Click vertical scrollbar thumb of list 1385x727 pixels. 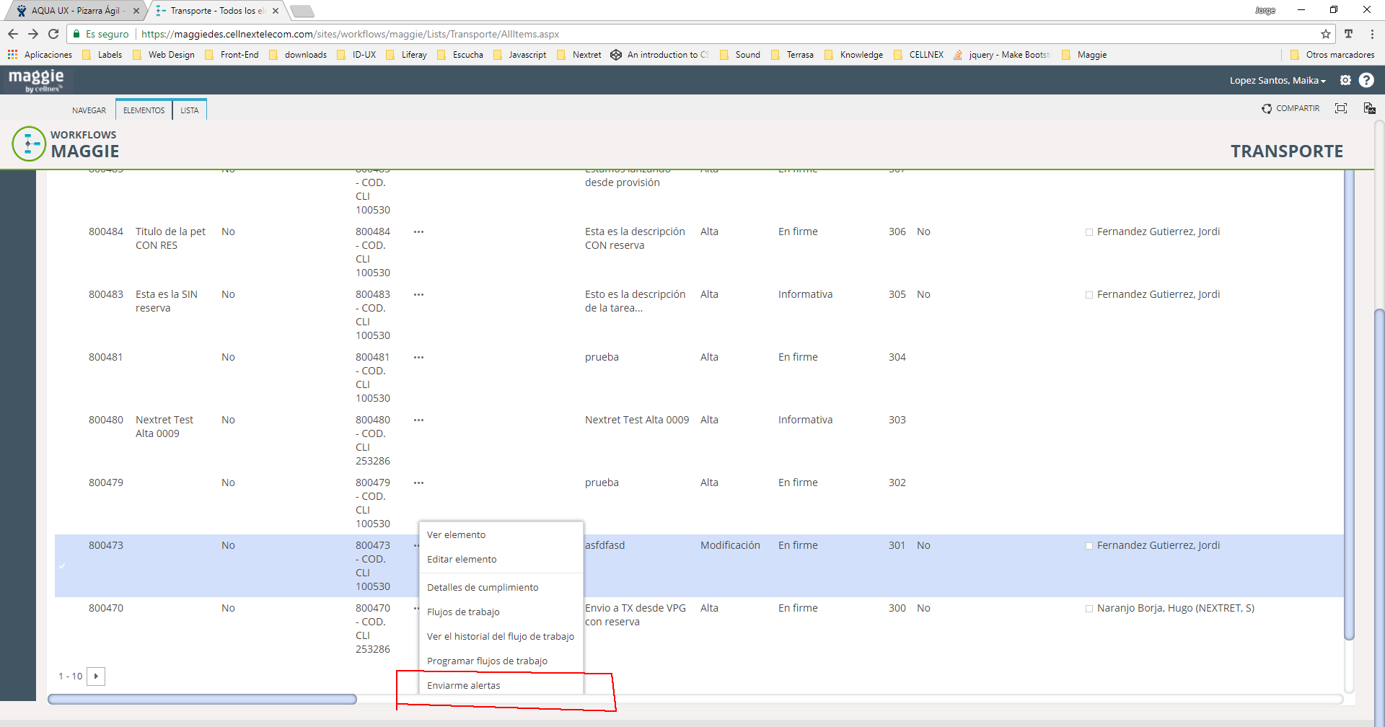click(x=1349, y=406)
